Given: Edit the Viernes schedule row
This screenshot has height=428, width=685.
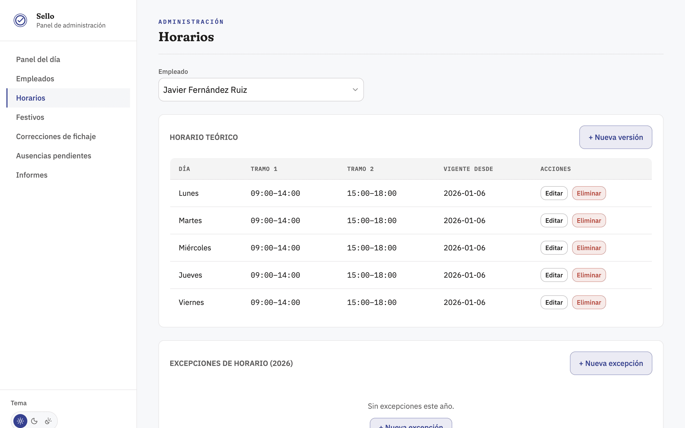Looking at the screenshot, I should point(554,302).
